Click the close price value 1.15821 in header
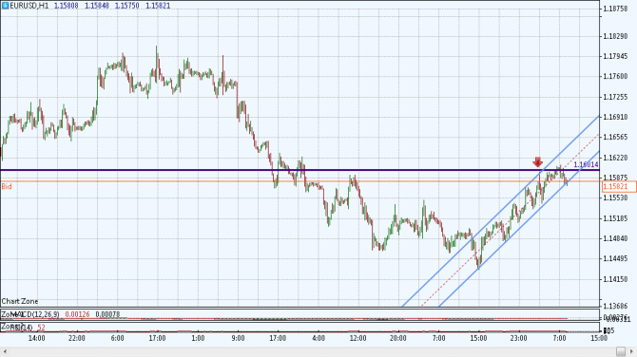Screen dimensions: 637x357 [158, 6]
